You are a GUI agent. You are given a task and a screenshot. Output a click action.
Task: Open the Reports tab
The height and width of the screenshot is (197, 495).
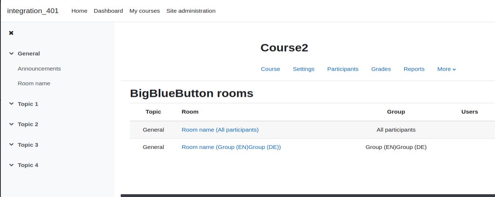click(414, 69)
